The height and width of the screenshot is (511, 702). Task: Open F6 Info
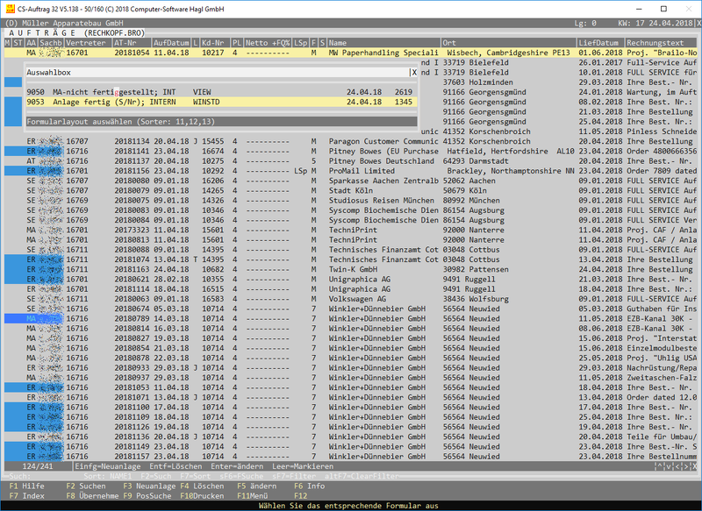click(309, 486)
